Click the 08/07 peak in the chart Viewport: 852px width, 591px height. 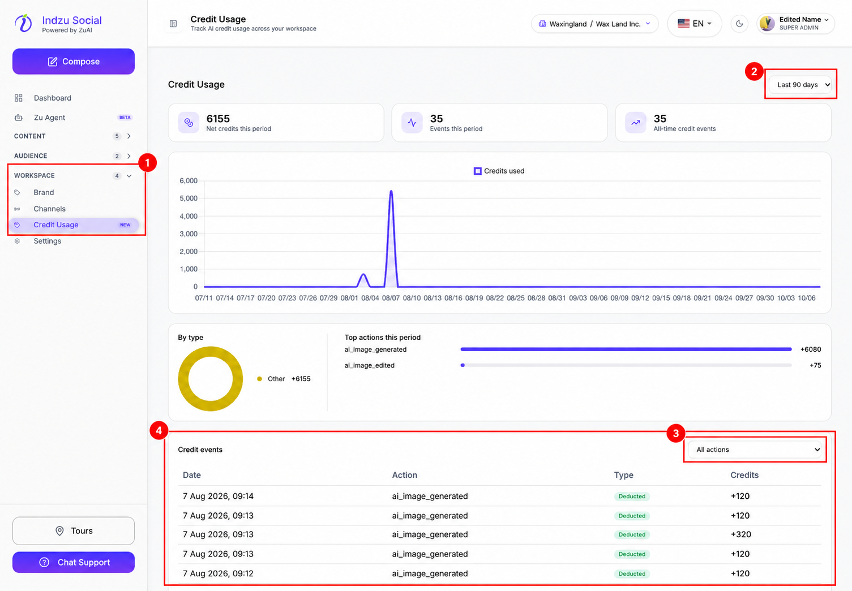tap(391, 192)
